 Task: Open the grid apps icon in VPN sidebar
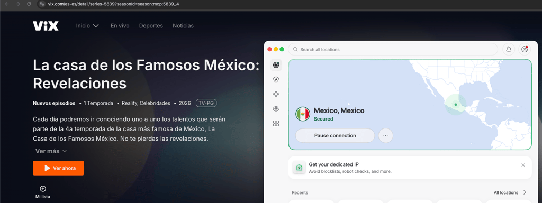pyautogui.click(x=276, y=124)
